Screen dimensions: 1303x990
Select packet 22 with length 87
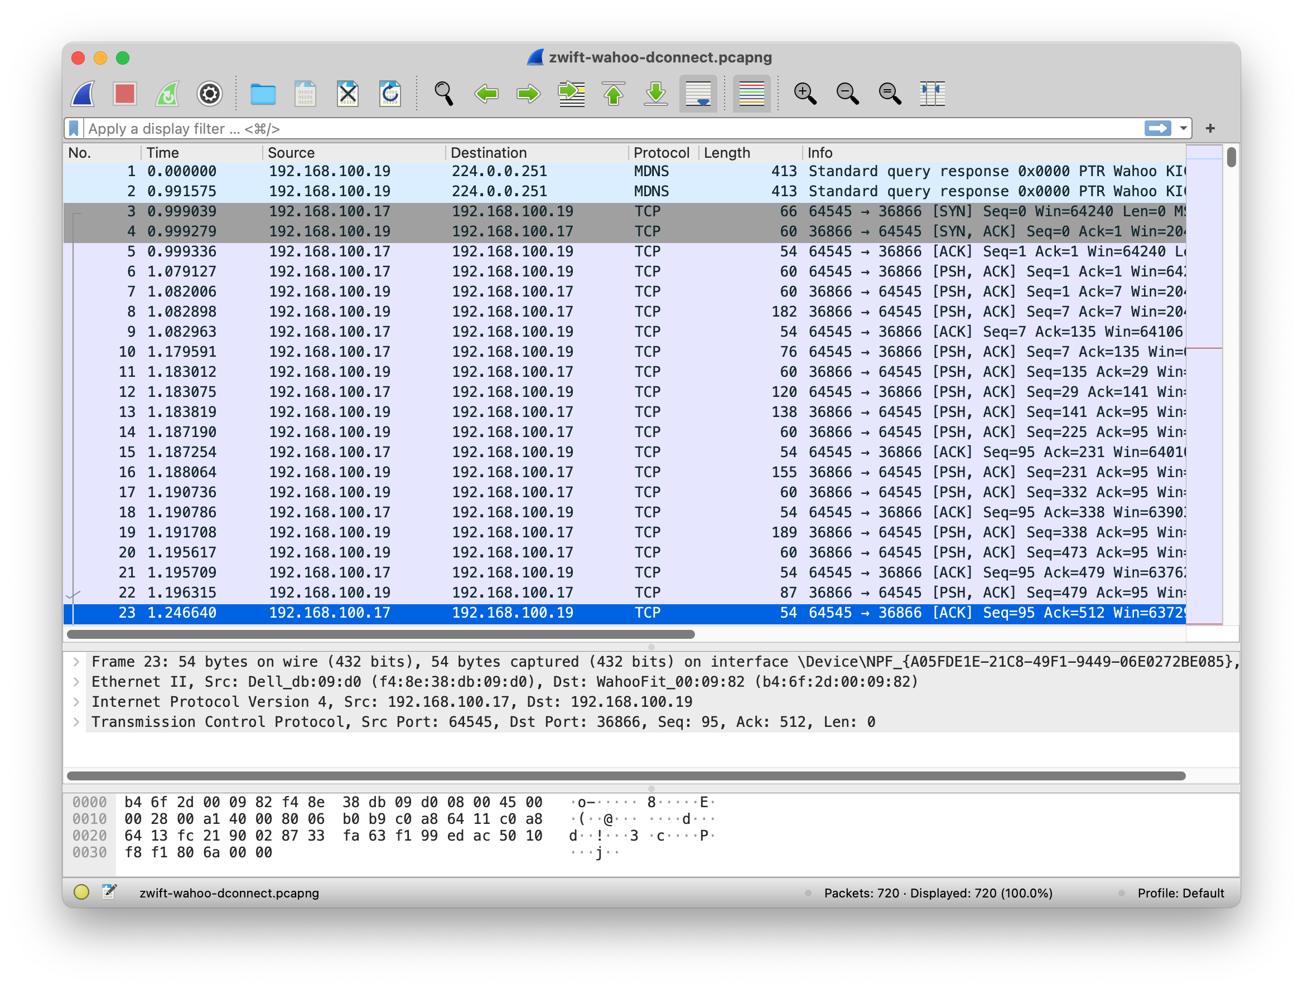[x=624, y=592]
